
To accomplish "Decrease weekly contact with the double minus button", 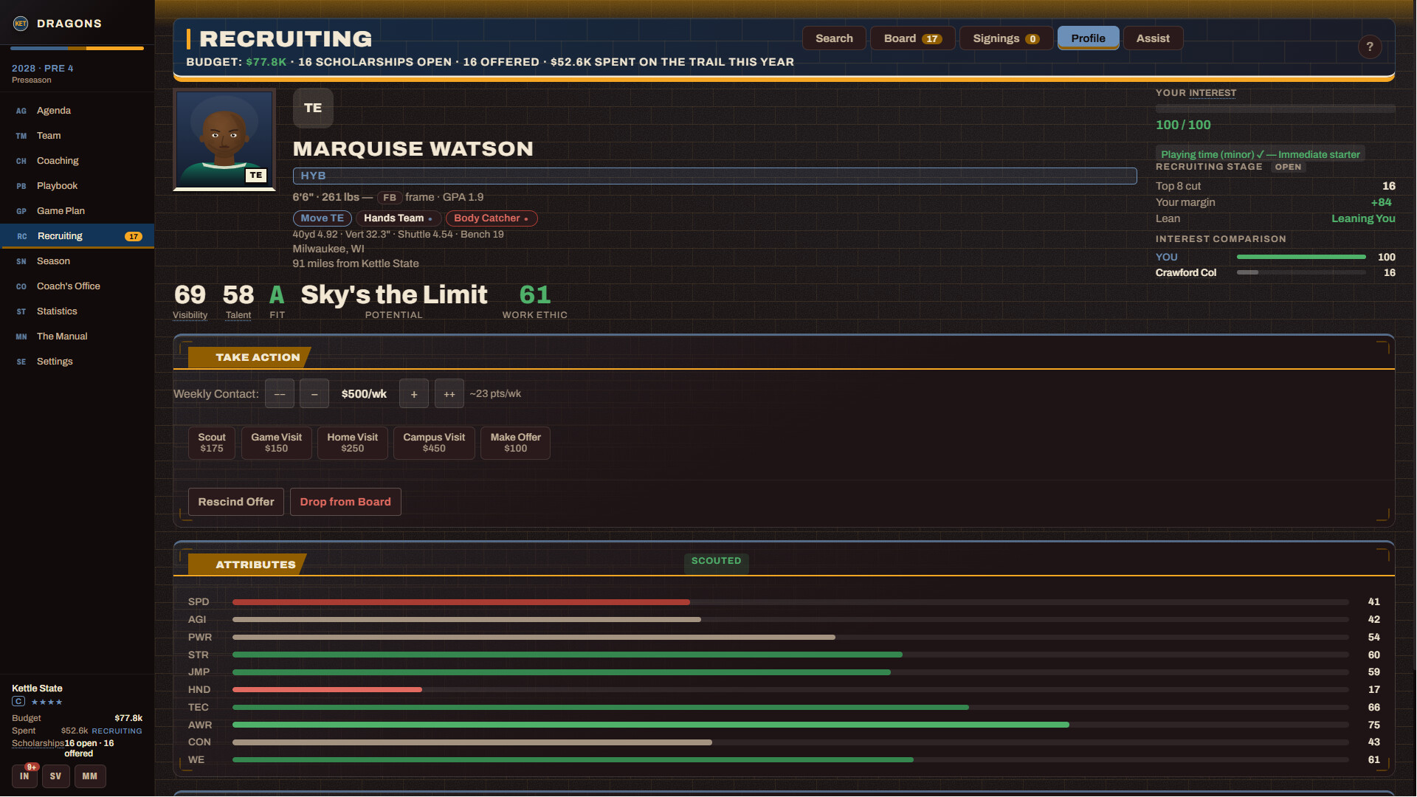I will pos(280,394).
